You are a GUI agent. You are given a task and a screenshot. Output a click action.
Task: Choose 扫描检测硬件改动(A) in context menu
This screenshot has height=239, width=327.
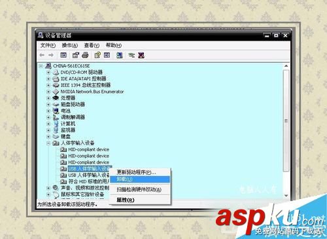pos(140,189)
